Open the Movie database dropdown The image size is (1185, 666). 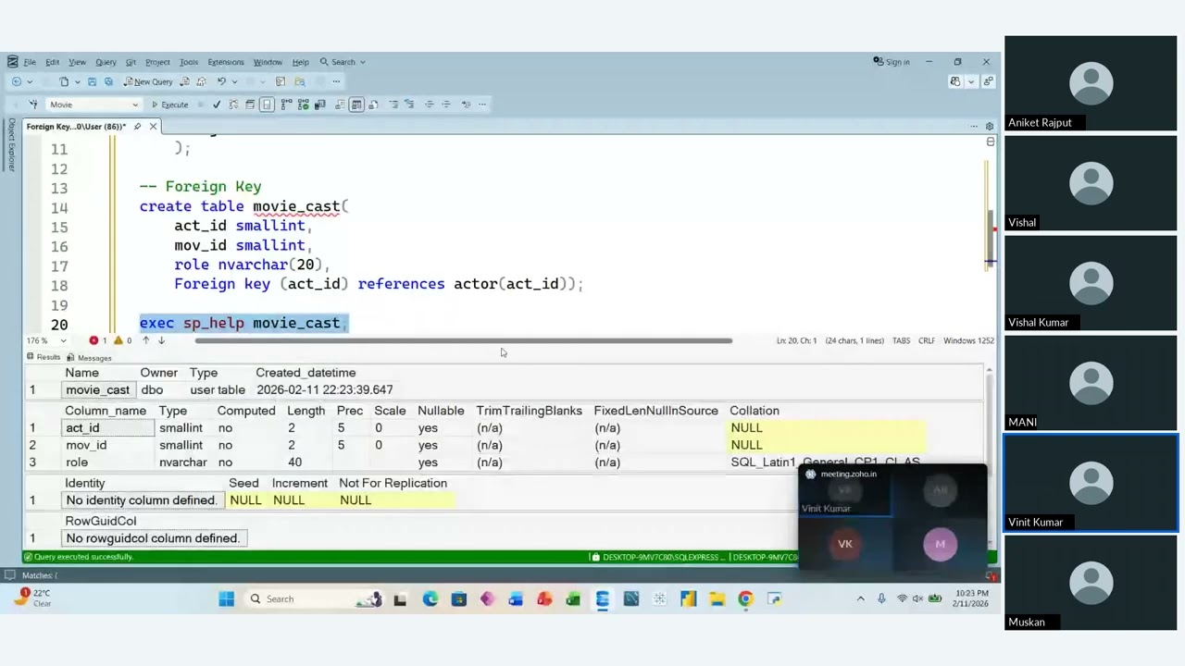93,105
